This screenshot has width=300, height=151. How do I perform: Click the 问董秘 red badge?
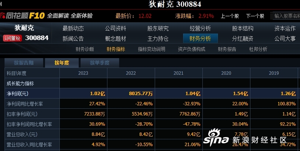(x=12, y=38)
